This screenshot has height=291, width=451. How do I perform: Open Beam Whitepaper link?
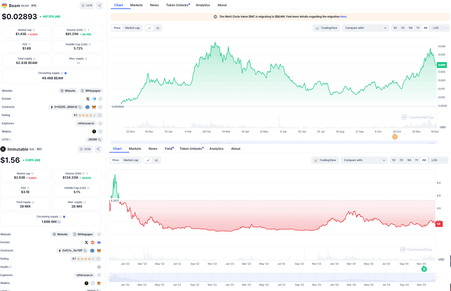(91, 91)
